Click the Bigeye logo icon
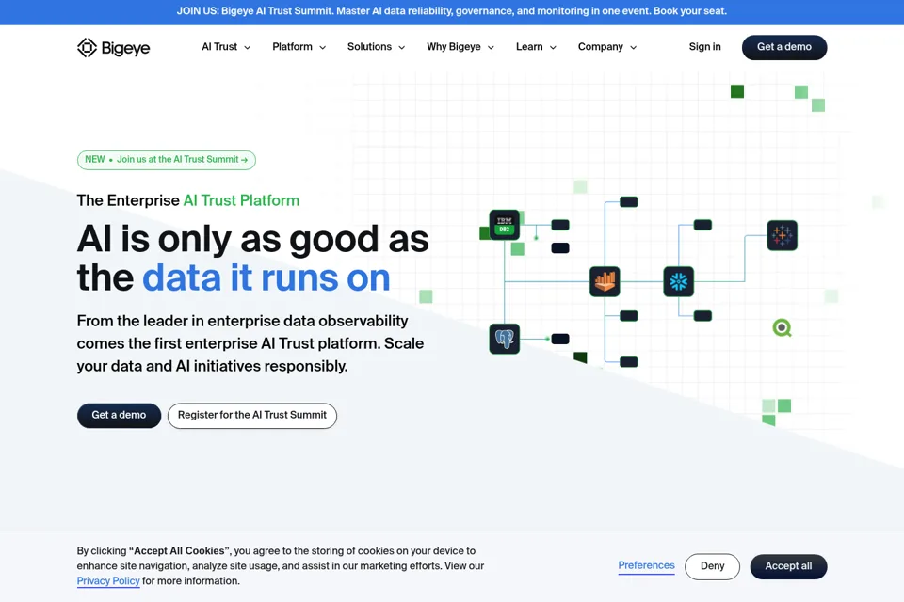 pyautogui.click(x=87, y=47)
